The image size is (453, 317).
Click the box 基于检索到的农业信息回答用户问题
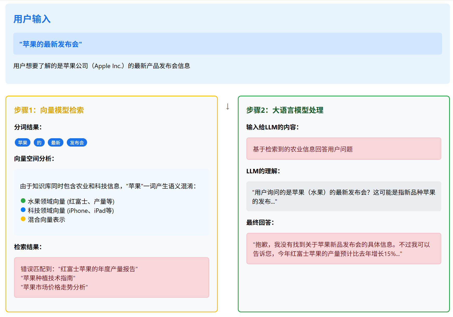(344, 149)
